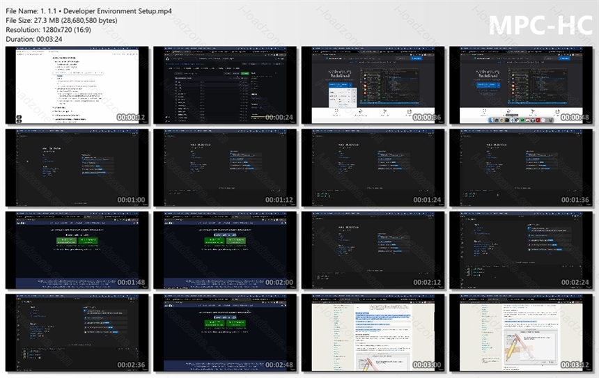Select the final frame at 00:03:12
Screen dimensions: 599x378
(x=521, y=333)
